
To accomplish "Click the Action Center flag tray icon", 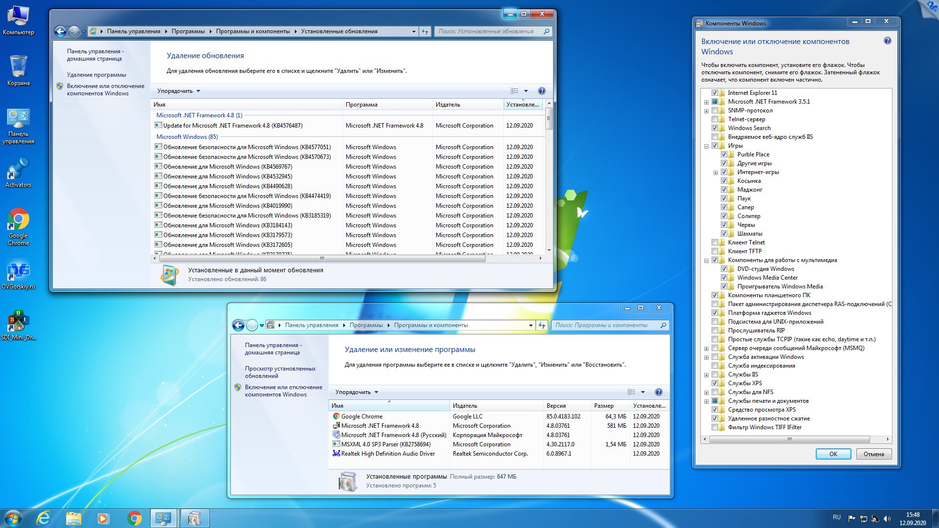I will 851,518.
